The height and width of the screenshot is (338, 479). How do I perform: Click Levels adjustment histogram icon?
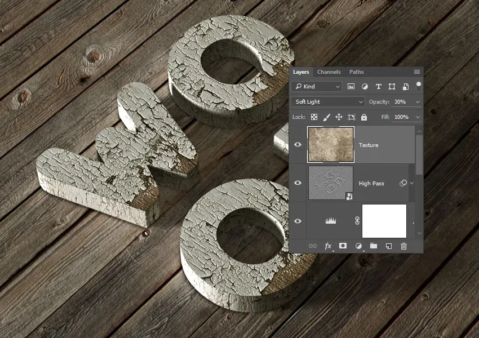click(x=331, y=220)
